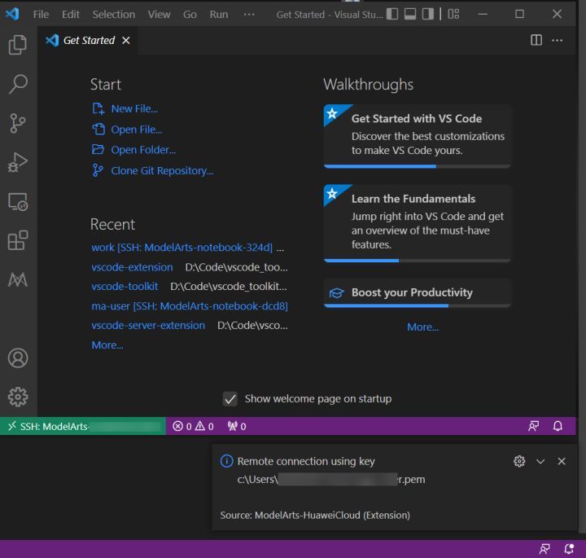
Task: Click the New File icon beside link
Action: point(98,109)
